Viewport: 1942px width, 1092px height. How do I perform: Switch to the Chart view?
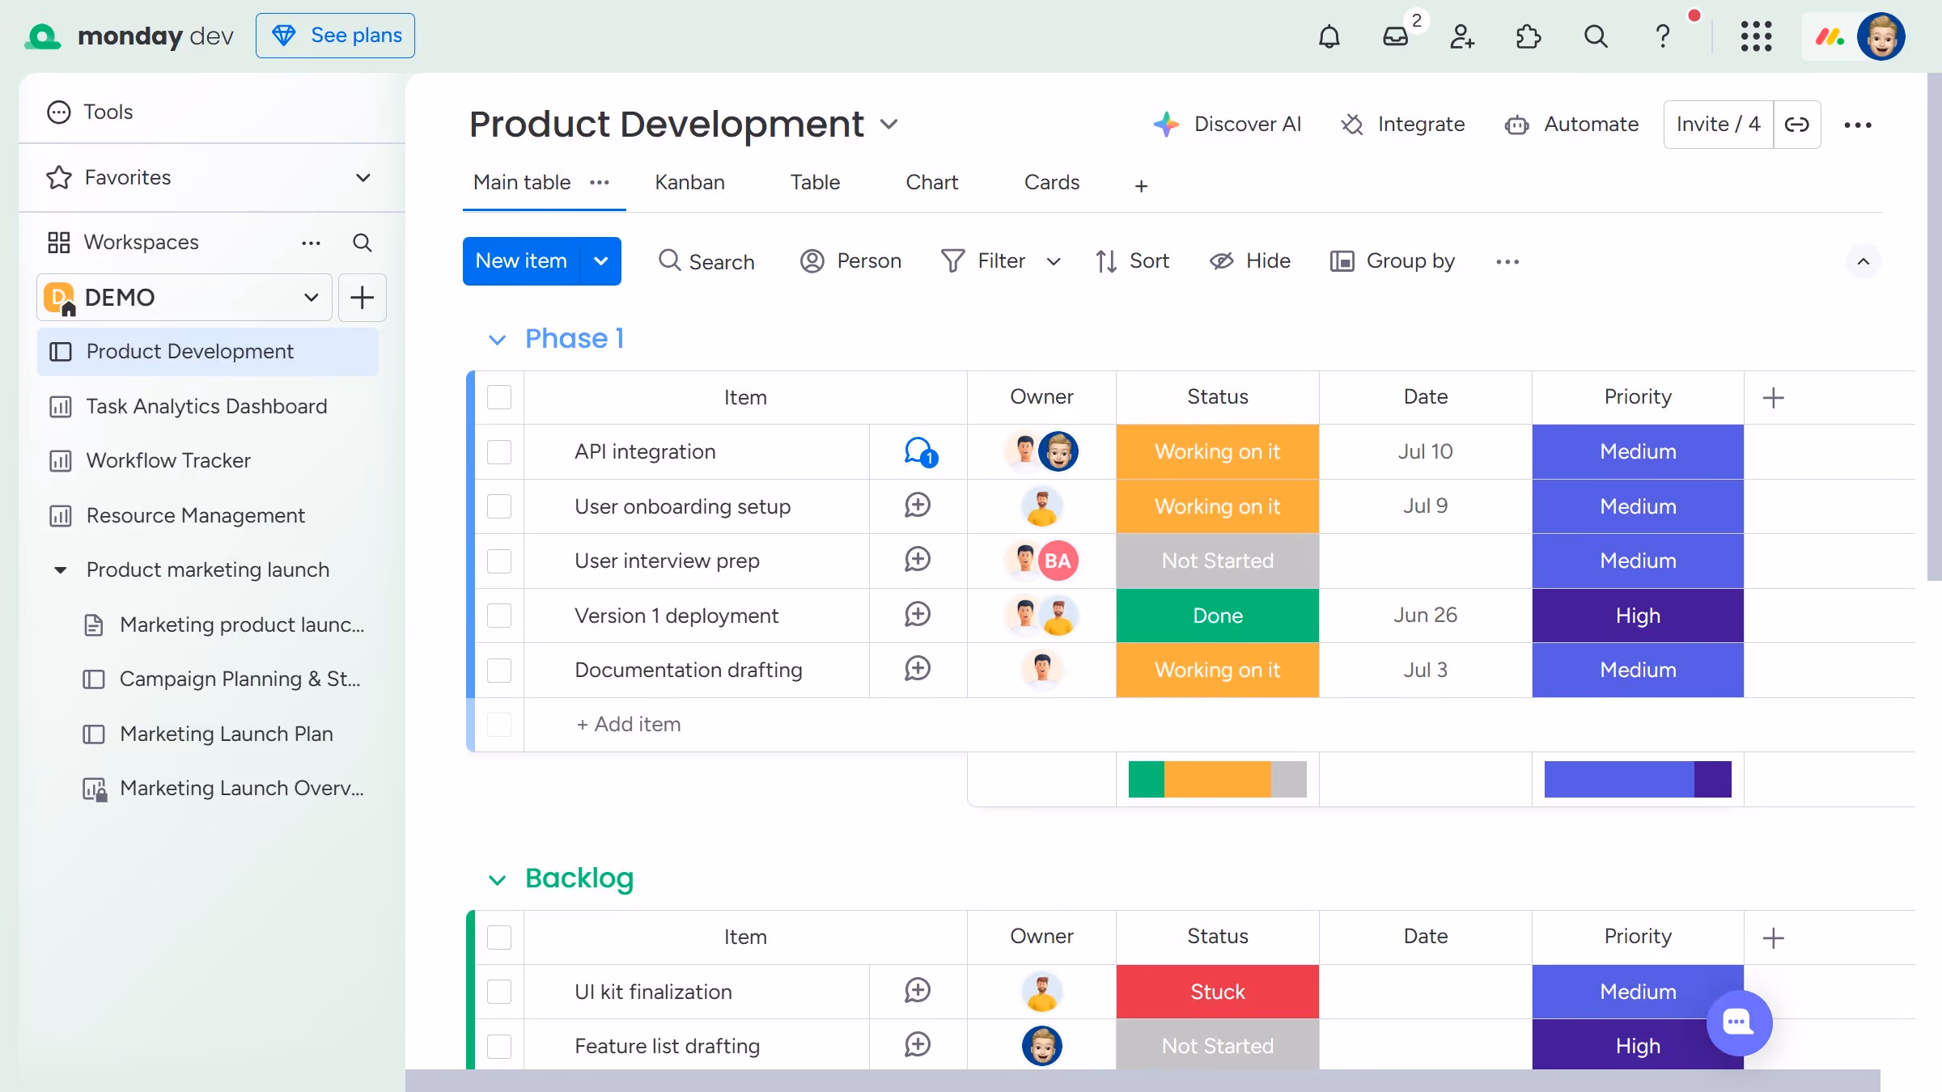click(x=931, y=183)
